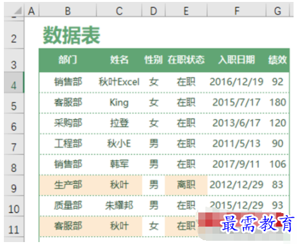Select the 秋叶 cell in row 9
300x244 pixels.
coord(119,185)
